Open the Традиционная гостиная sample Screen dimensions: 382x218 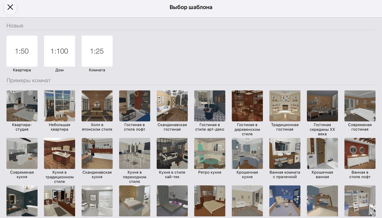pyautogui.click(x=285, y=106)
